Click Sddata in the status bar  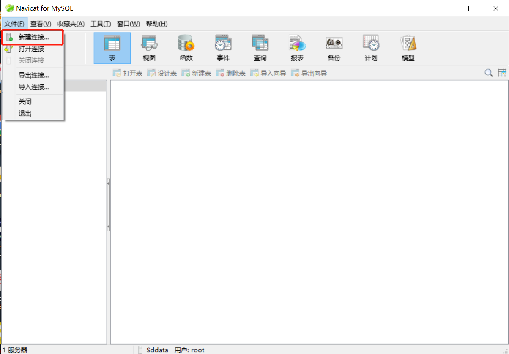pos(157,350)
